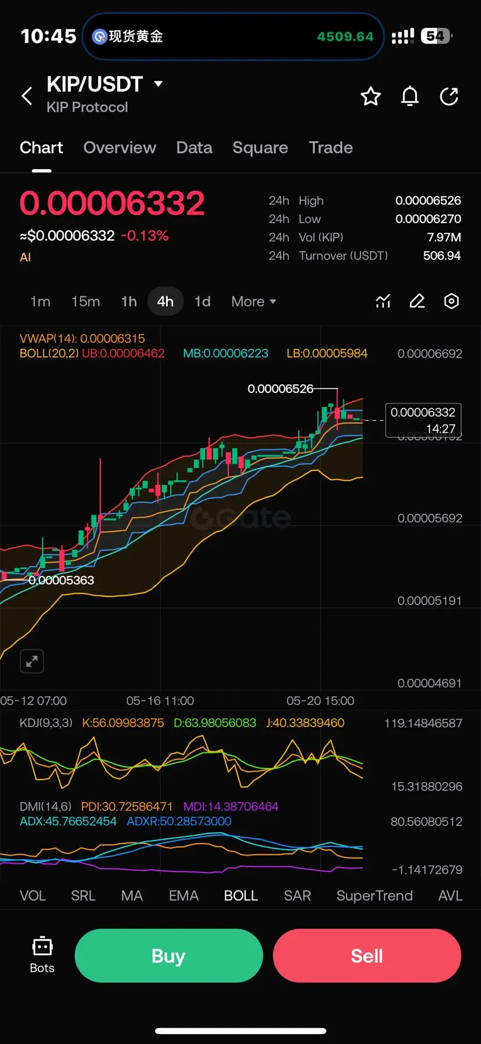Select the 15m timeframe
This screenshot has height=1044, width=481.
click(85, 302)
